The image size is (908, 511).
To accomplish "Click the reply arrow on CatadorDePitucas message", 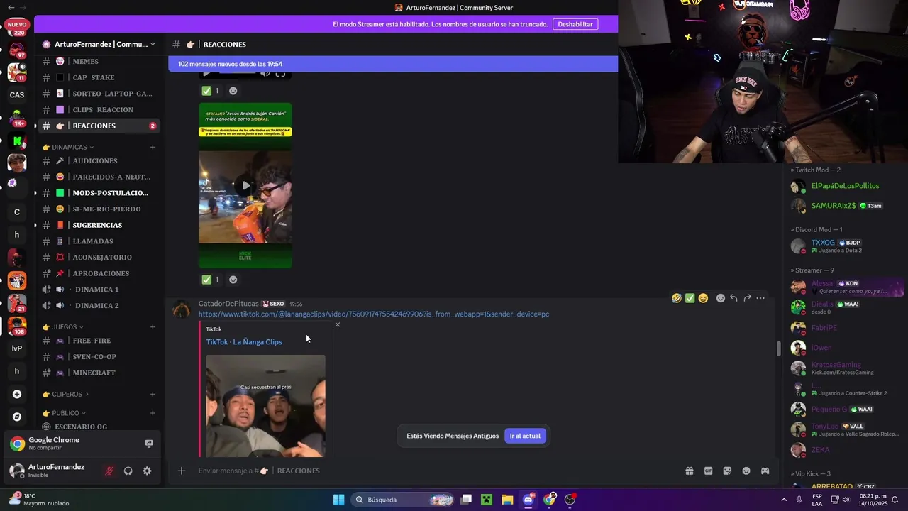I will pos(733,298).
